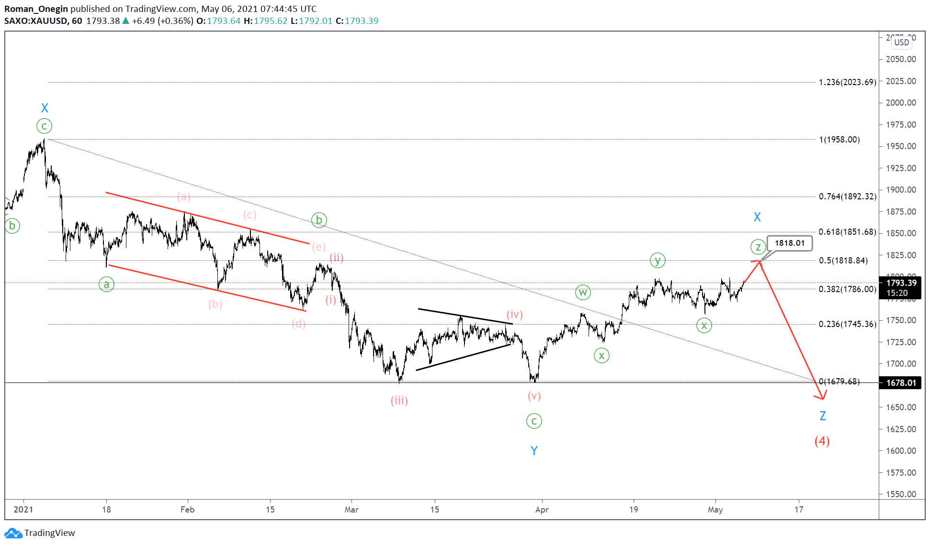Click the TradingView cloud logo icon
The width and height of the screenshot is (930, 546).
[13, 533]
